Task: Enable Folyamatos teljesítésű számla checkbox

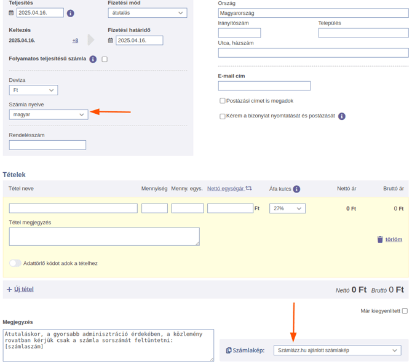Action: [105, 60]
